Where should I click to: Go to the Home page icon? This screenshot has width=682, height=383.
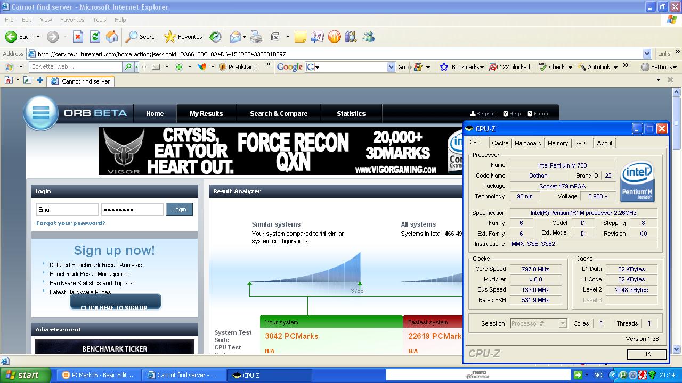(x=112, y=37)
